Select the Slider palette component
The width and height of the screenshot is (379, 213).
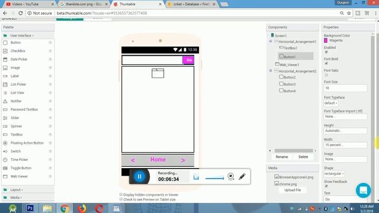pyautogui.click(x=15, y=118)
